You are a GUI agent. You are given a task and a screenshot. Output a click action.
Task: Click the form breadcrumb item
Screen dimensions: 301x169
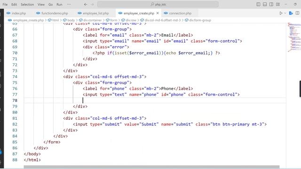coord(114,20)
